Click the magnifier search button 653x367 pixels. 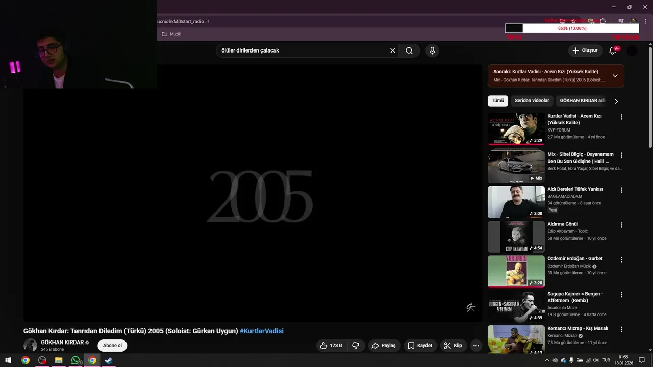pyautogui.click(x=409, y=50)
